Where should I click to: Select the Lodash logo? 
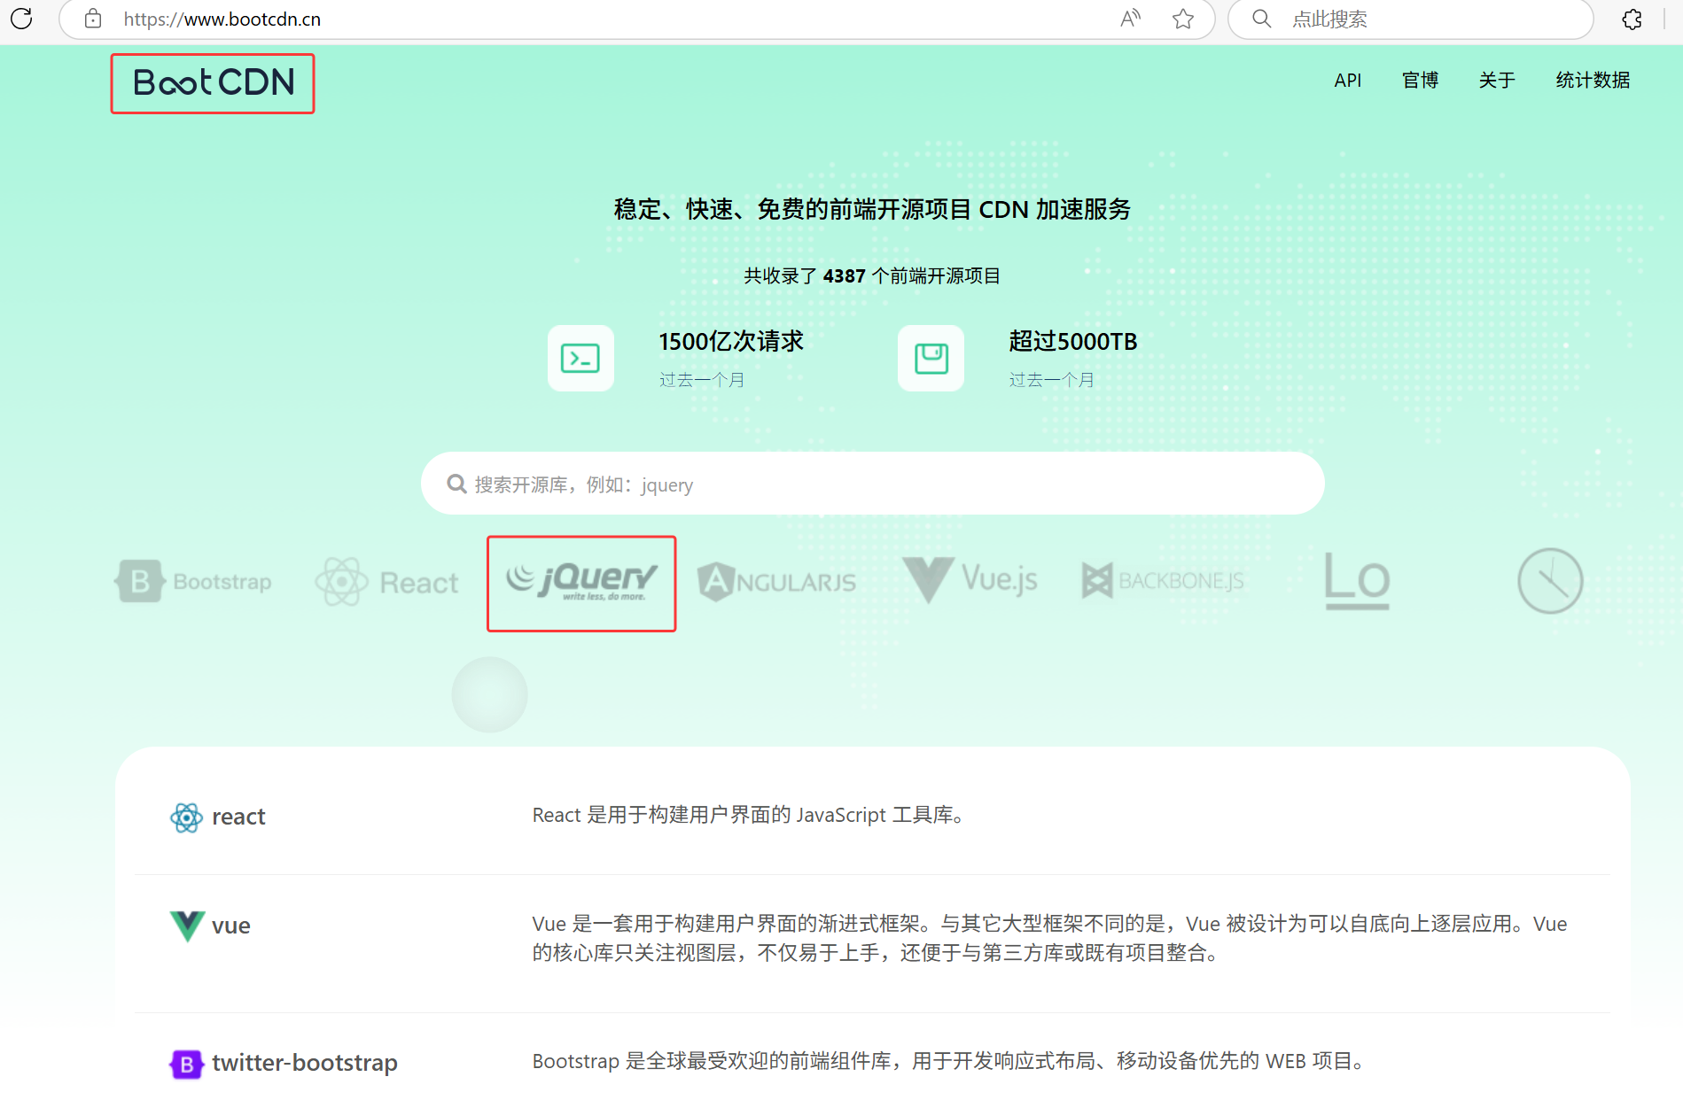pyautogui.click(x=1357, y=581)
